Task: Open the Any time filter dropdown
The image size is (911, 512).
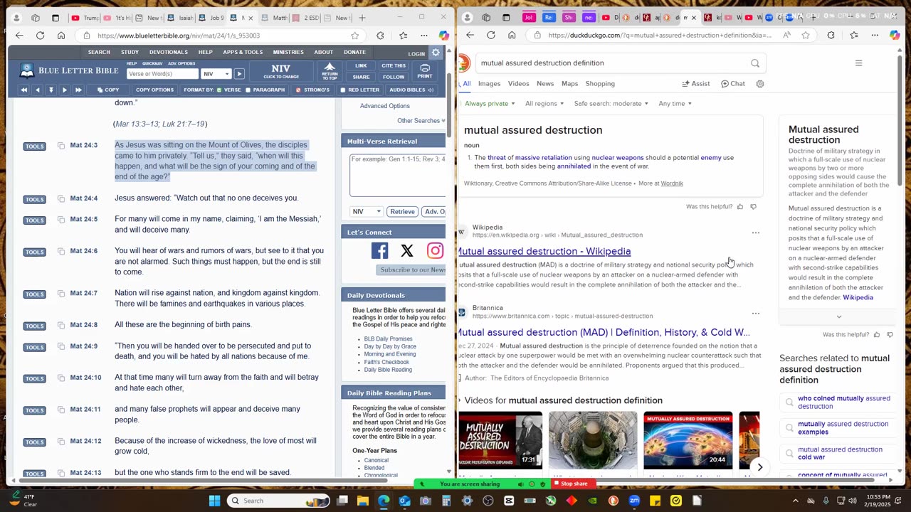Action: (675, 104)
